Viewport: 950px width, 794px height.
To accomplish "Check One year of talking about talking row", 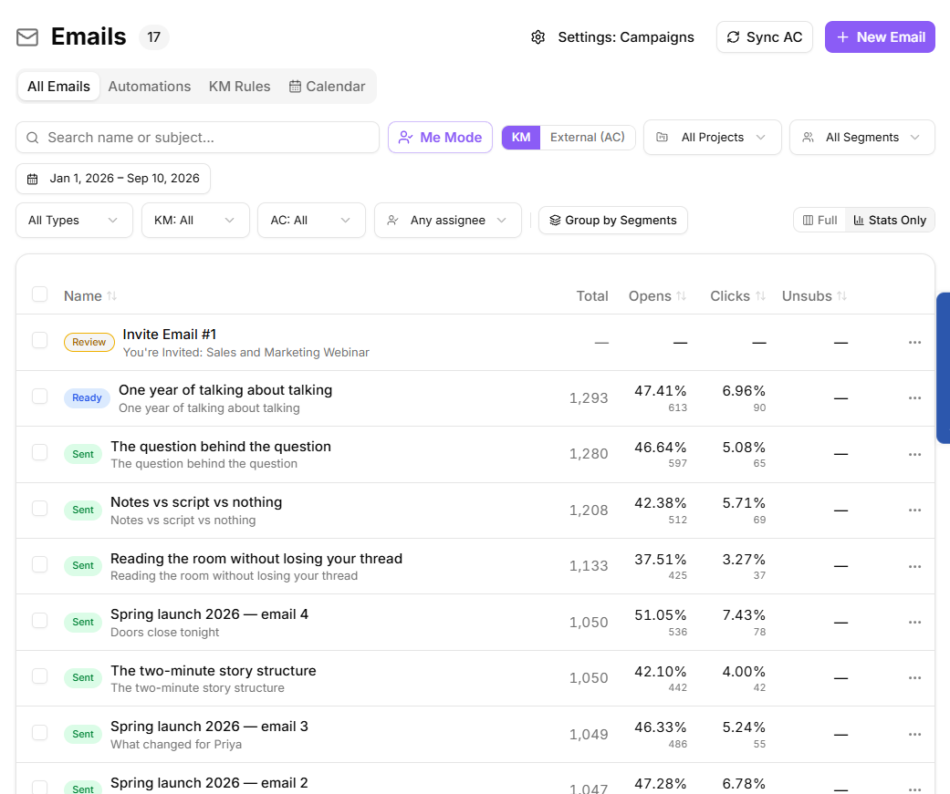I will click(40, 397).
